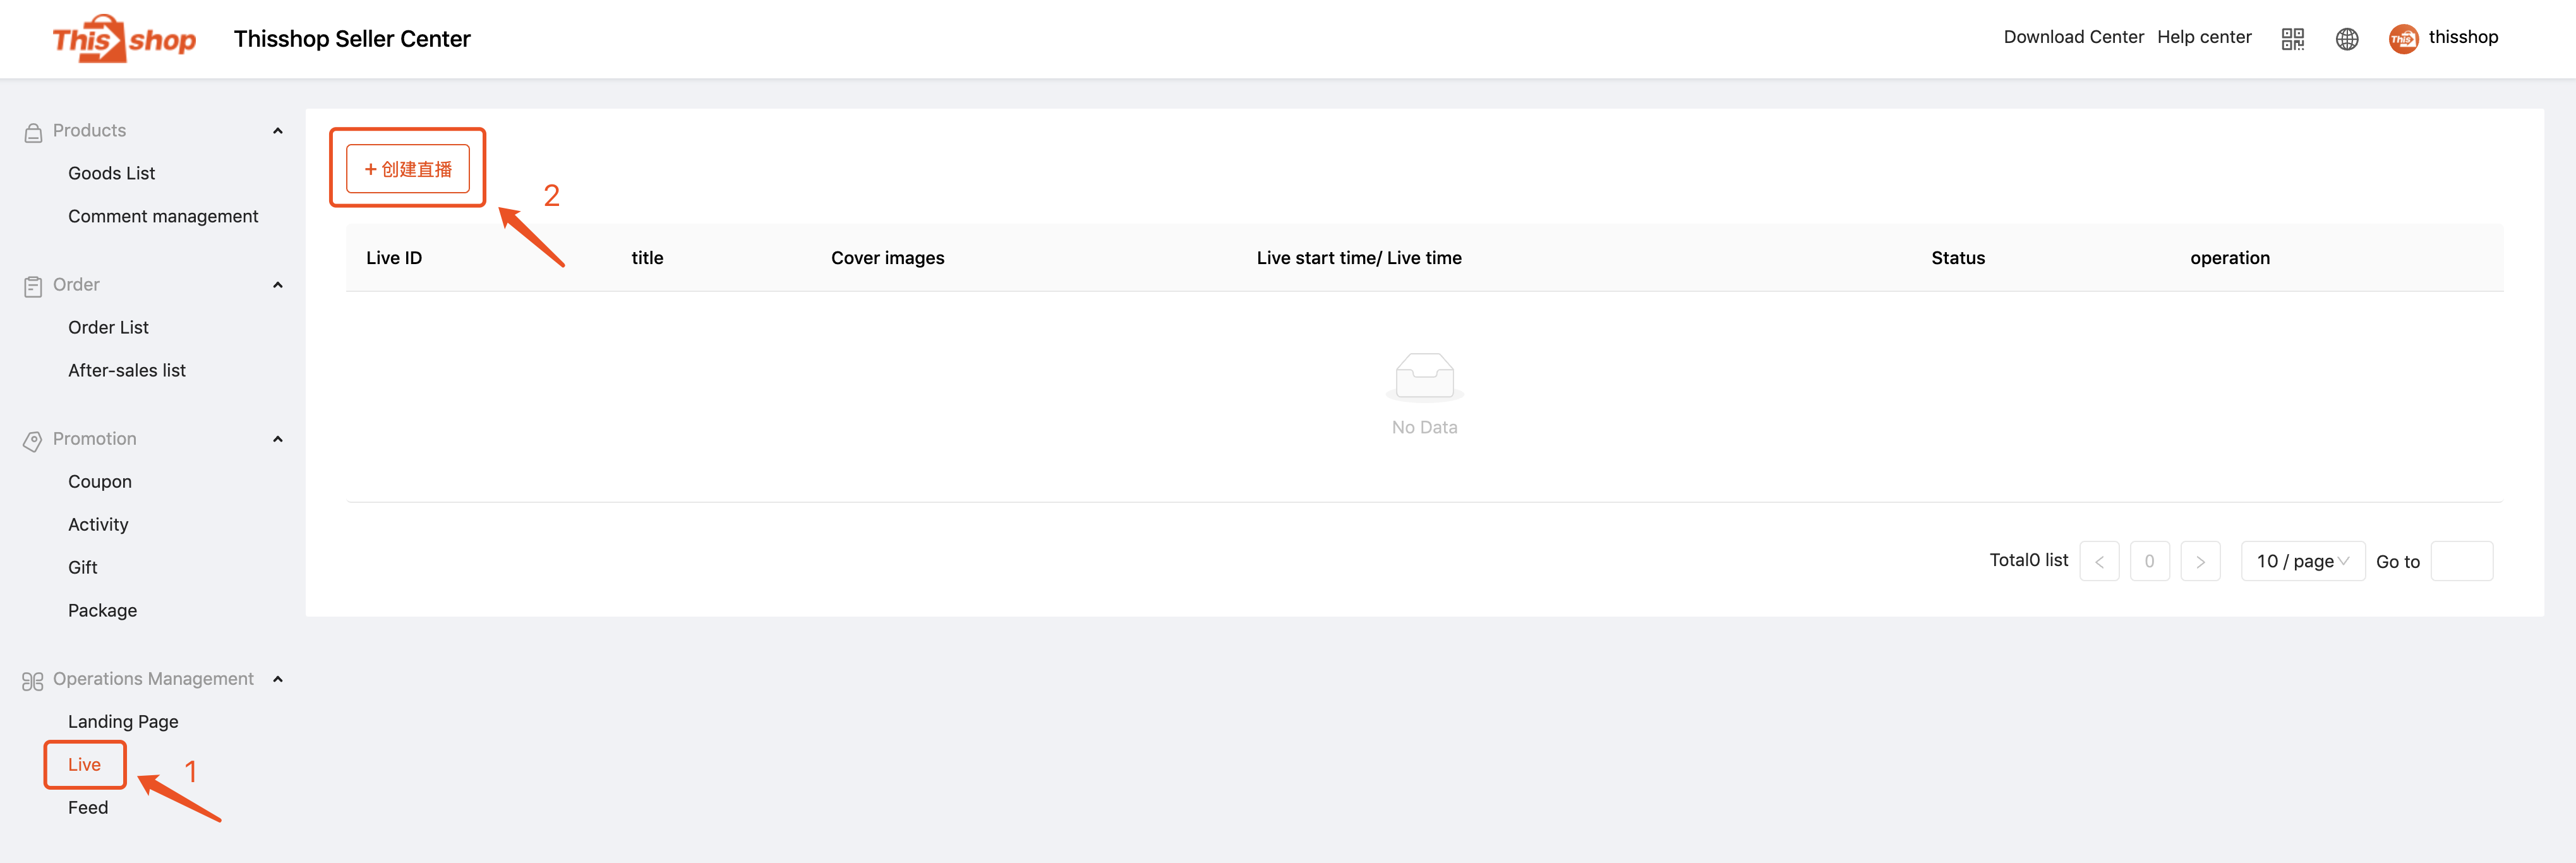This screenshot has width=2576, height=863.
Task: Click the 创建直播 create live button
Action: tap(408, 169)
